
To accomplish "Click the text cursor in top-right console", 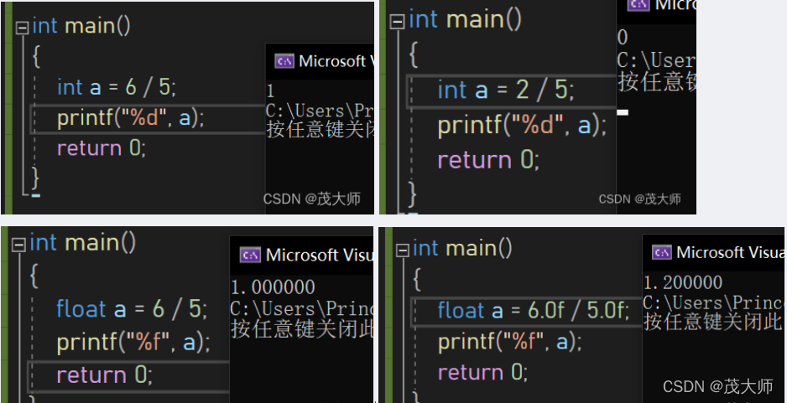I will [x=623, y=112].
